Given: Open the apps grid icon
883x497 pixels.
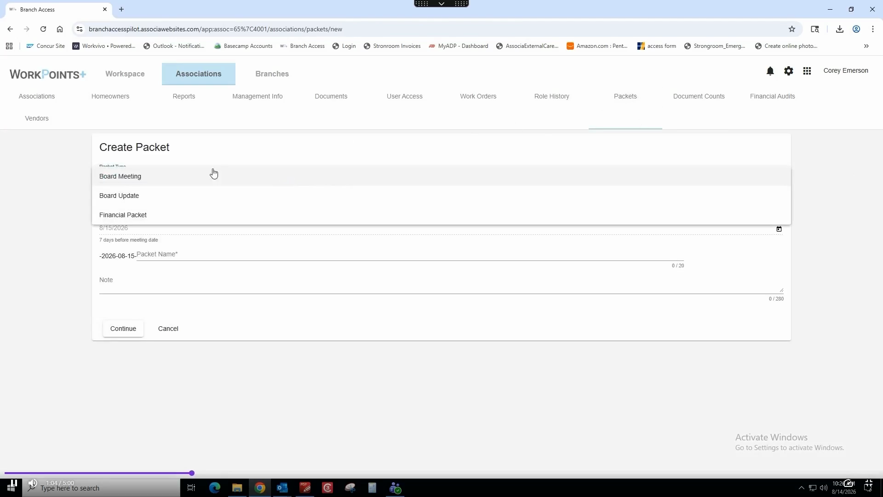Looking at the screenshot, I should [807, 71].
